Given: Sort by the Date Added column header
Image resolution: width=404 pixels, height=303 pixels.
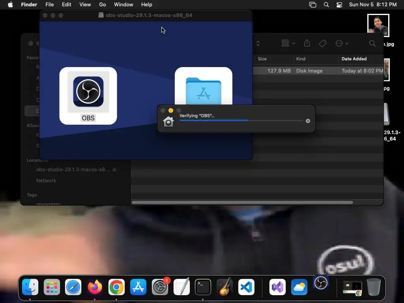Looking at the screenshot, I should coord(354,59).
